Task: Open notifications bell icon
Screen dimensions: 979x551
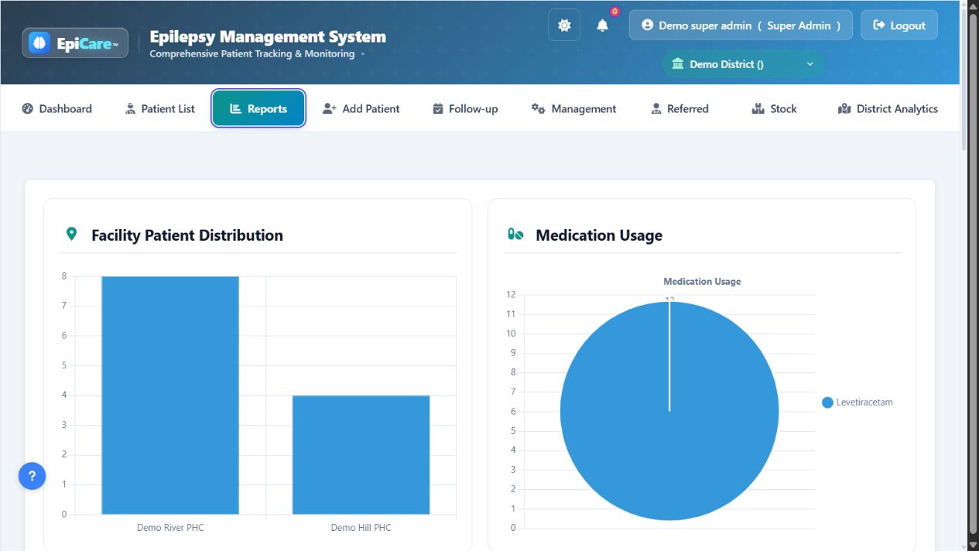Action: (603, 26)
